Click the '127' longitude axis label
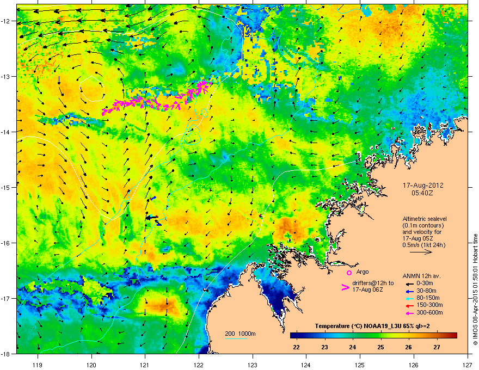 click(x=468, y=365)
